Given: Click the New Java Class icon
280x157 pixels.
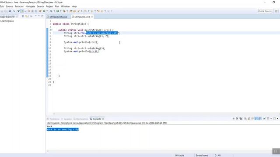Looking at the screenshot, I should [44, 11].
